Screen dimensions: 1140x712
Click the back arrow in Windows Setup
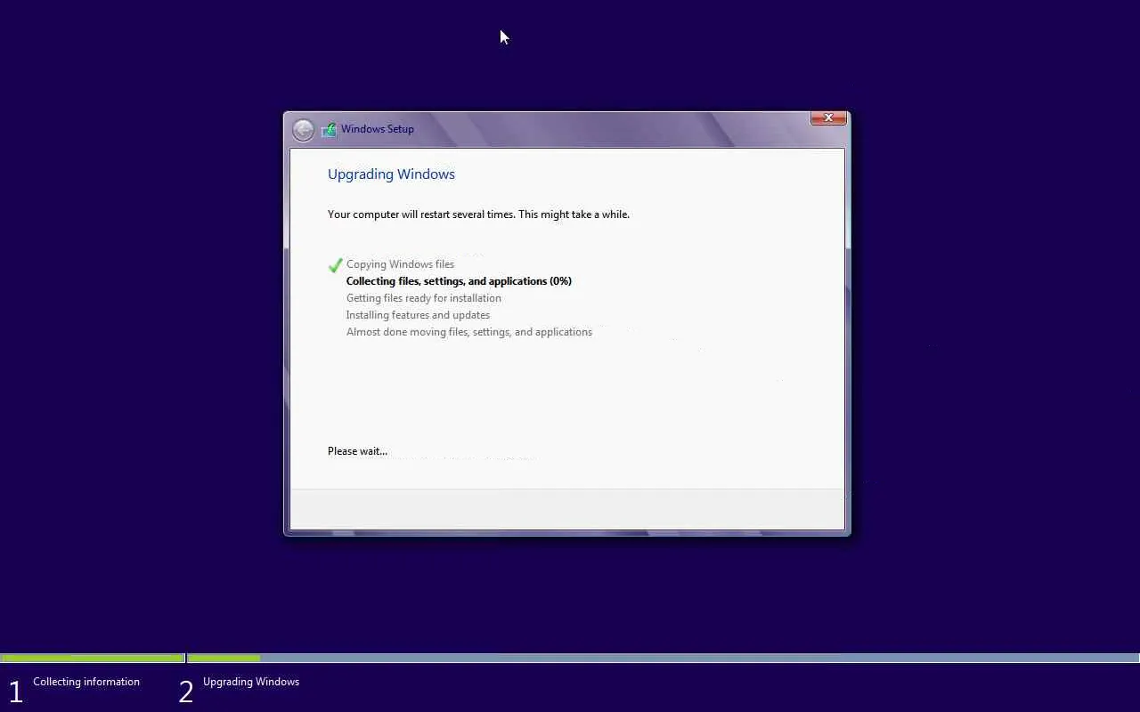tap(303, 130)
